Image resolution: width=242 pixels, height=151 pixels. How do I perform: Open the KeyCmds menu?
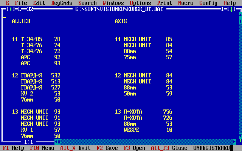(x=62, y=3)
